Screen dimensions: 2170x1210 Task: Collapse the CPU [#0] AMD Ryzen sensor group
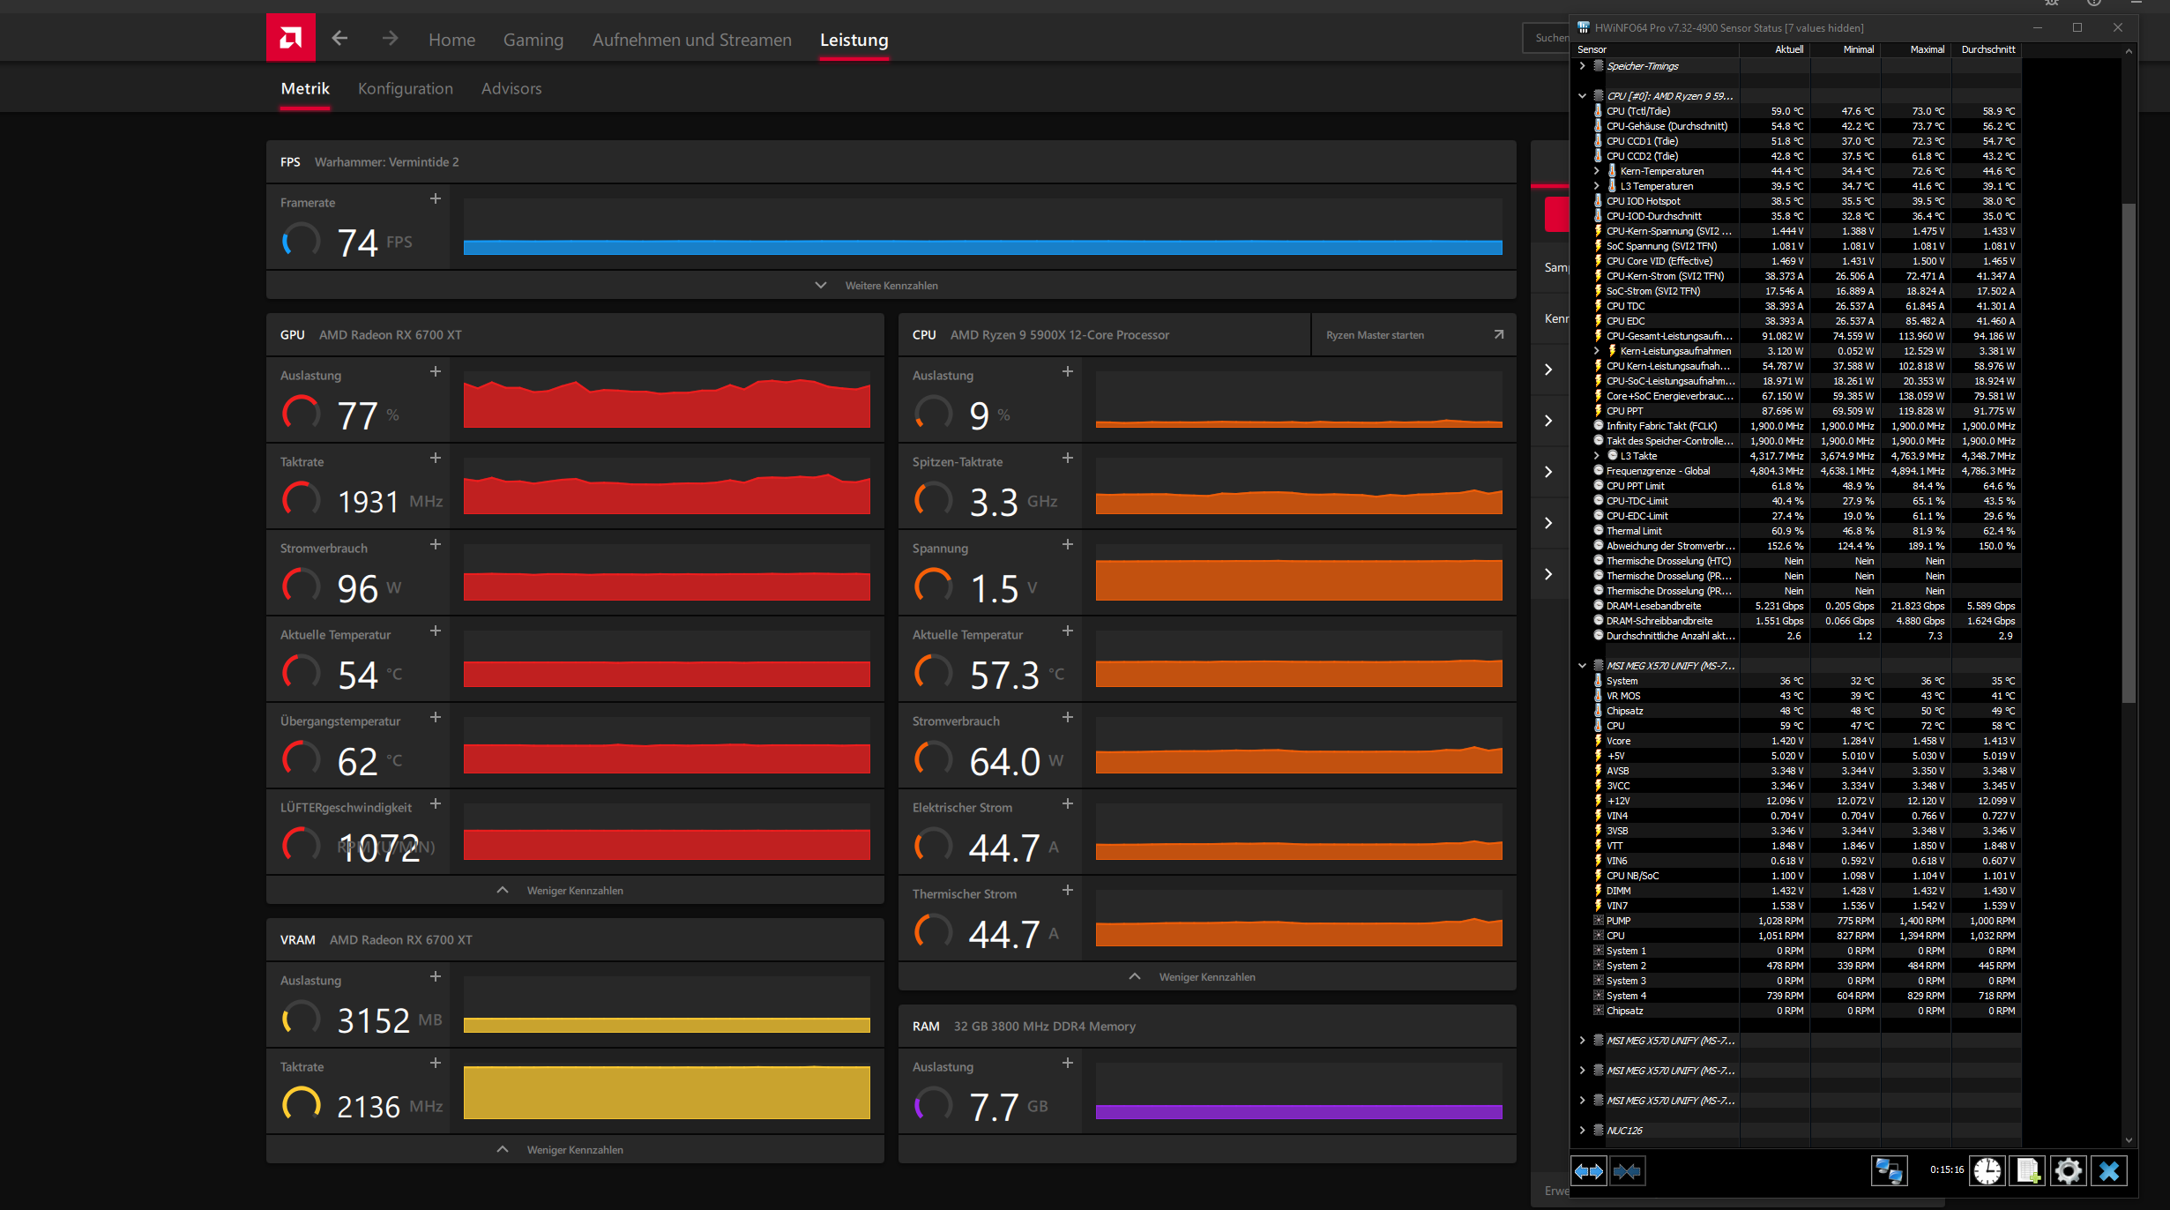[x=1582, y=96]
